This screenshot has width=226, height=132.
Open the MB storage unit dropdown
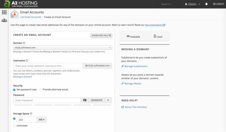click(42, 120)
